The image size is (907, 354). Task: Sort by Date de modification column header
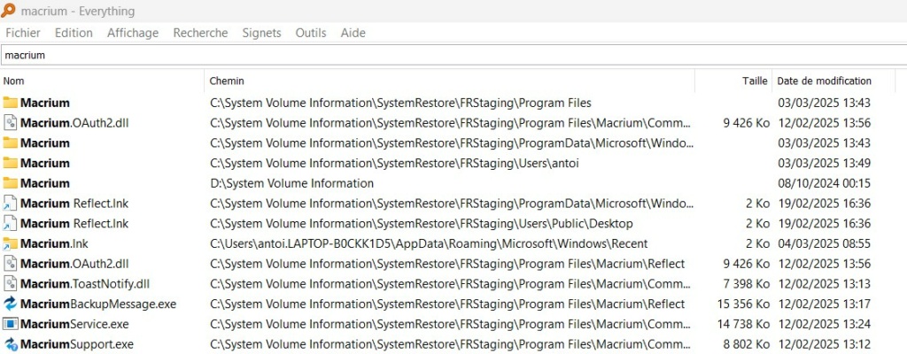[x=833, y=81]
